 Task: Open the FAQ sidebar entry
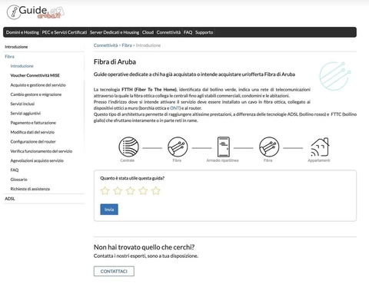click(15, 170)
